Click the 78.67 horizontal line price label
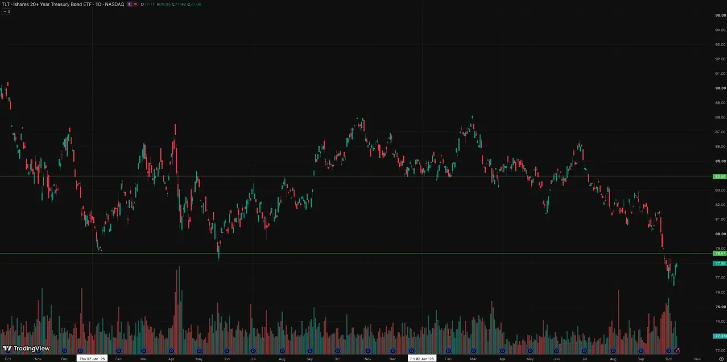 720,254
